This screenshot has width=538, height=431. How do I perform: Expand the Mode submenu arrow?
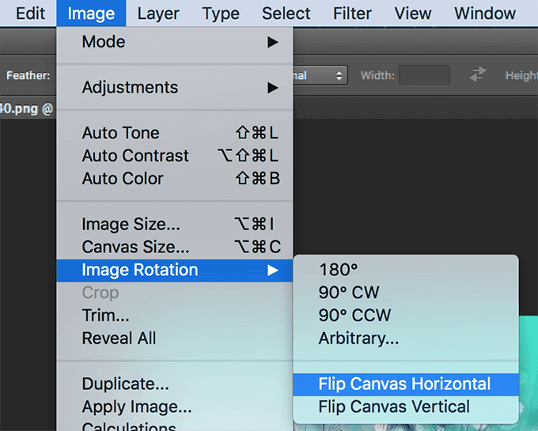[x=273, y=42]
